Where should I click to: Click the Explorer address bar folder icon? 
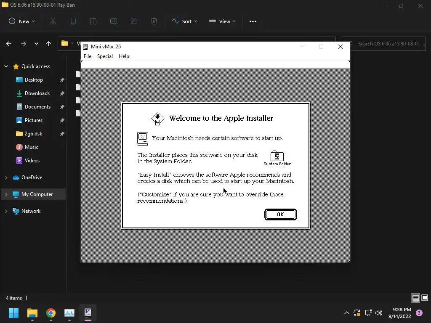[64, 43]
